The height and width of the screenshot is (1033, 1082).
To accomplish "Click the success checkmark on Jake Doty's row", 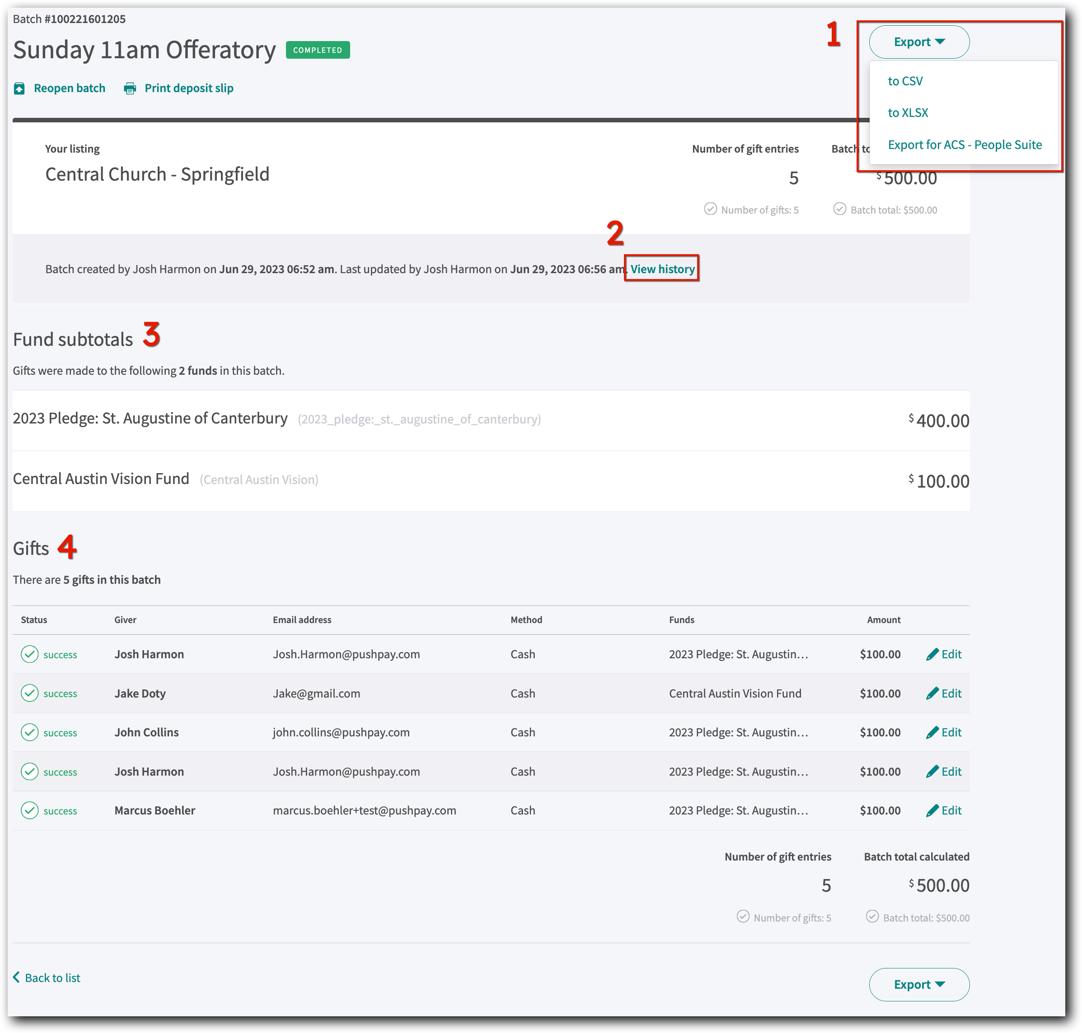I will tap(30, 693).
